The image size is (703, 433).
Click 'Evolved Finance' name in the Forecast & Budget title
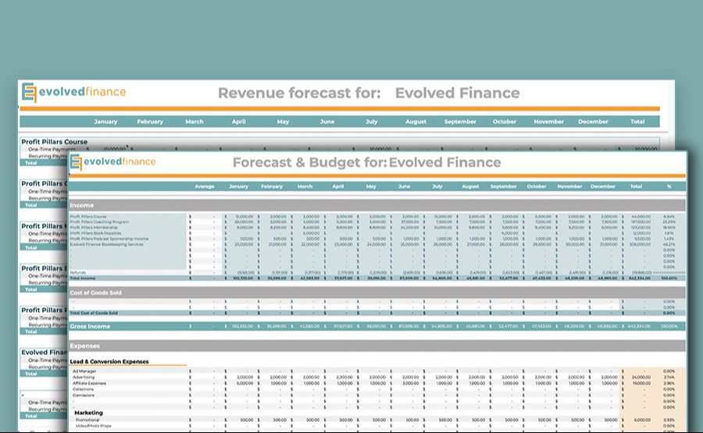click(x=444, y=162)
